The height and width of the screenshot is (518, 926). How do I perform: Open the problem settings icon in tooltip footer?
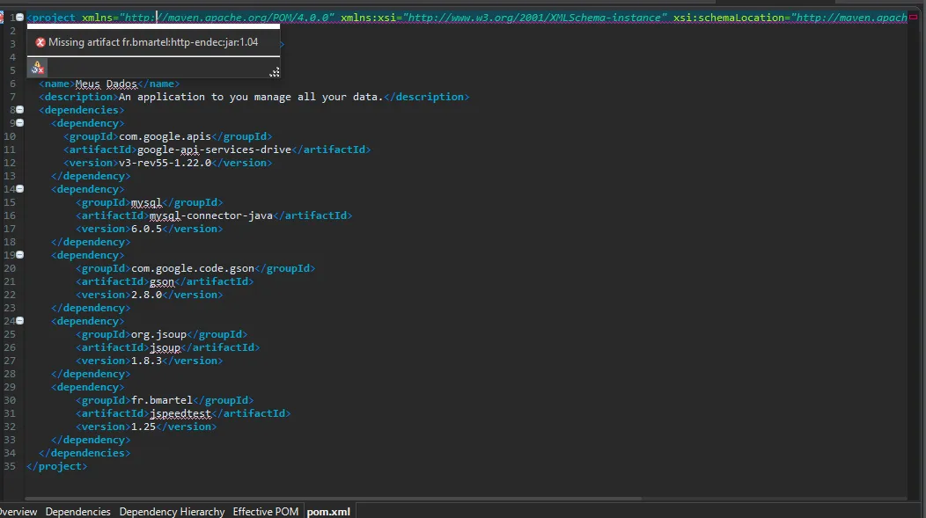click(37, 68)
